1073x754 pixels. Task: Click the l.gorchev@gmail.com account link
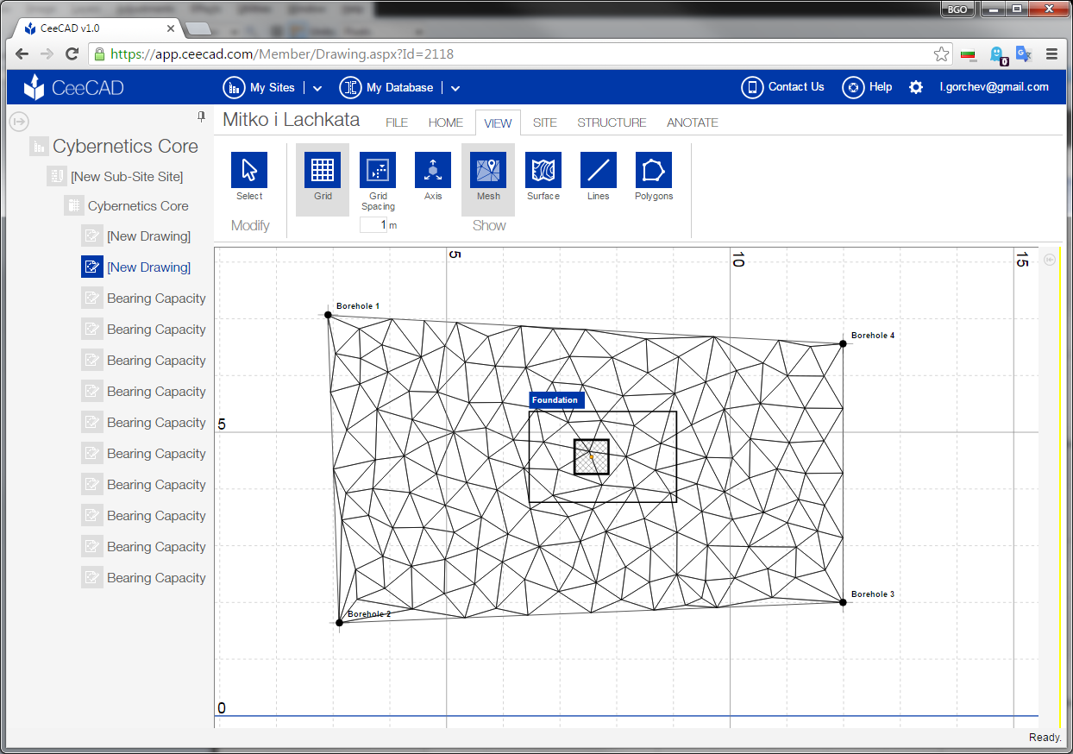tap(995, 87)
